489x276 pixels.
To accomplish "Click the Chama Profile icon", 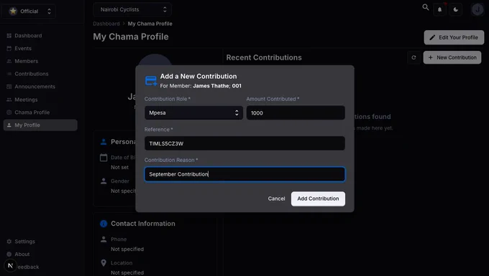I will click(x=9, y=113).
